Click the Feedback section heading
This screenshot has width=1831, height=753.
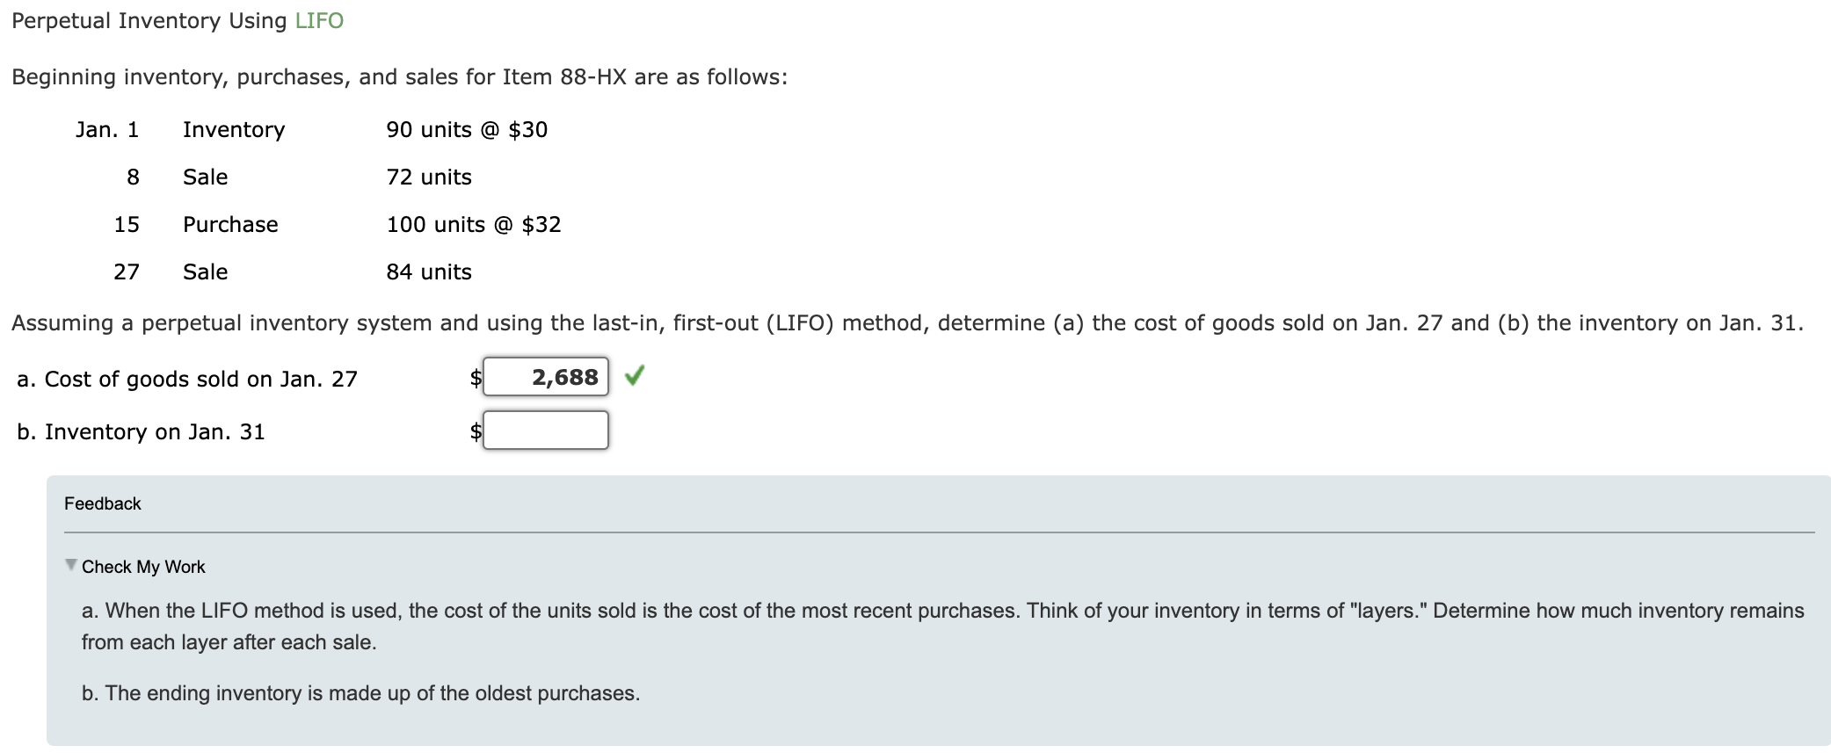point(102,503)
